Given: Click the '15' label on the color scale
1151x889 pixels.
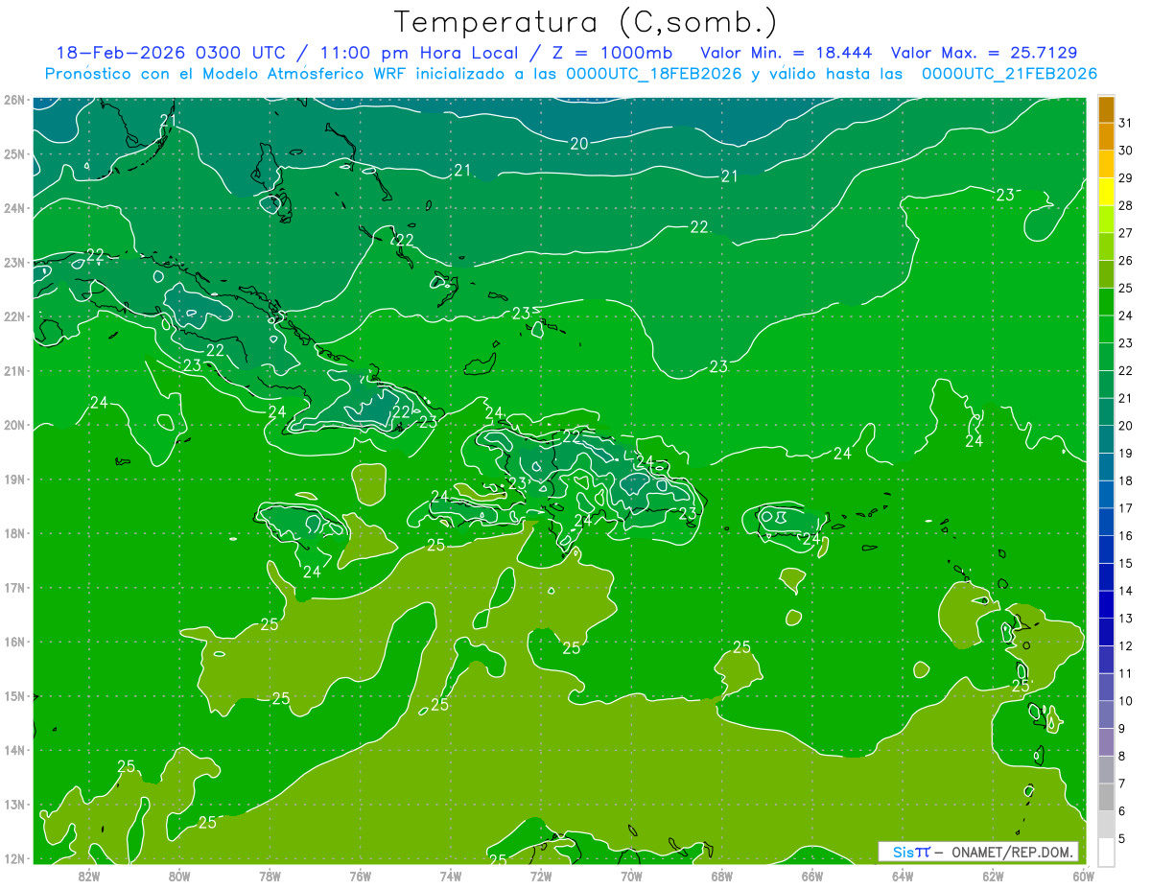Looking at the screenshot, I should pos(1126,563).
